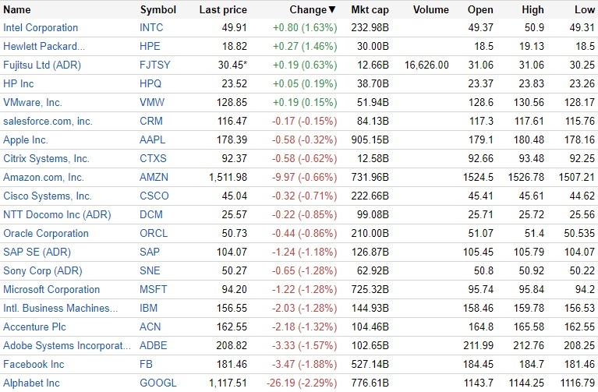Sort by the High column header
Screen dimensions: 598x392
click(534, 10)
